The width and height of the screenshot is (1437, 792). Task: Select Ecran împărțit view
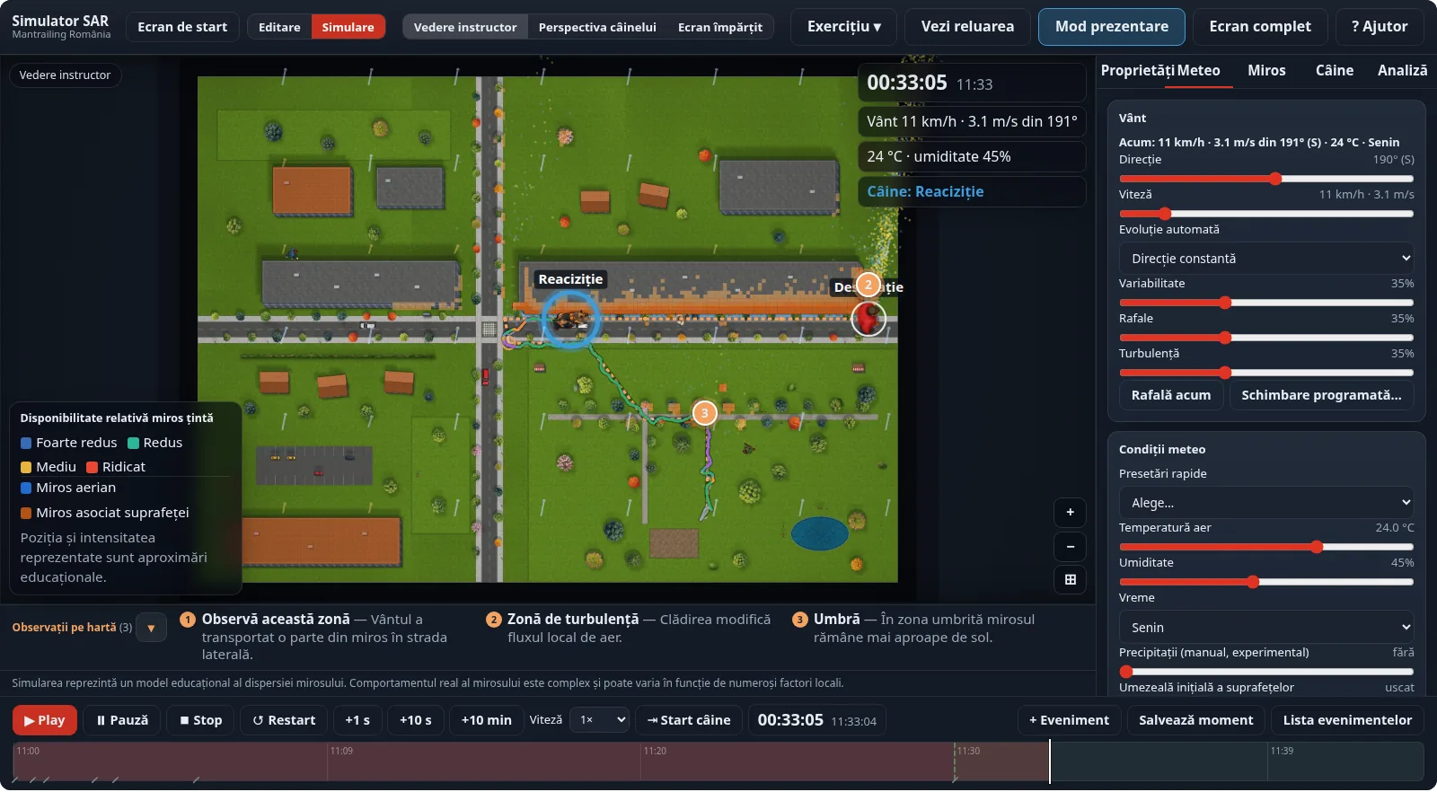(720, 27)
